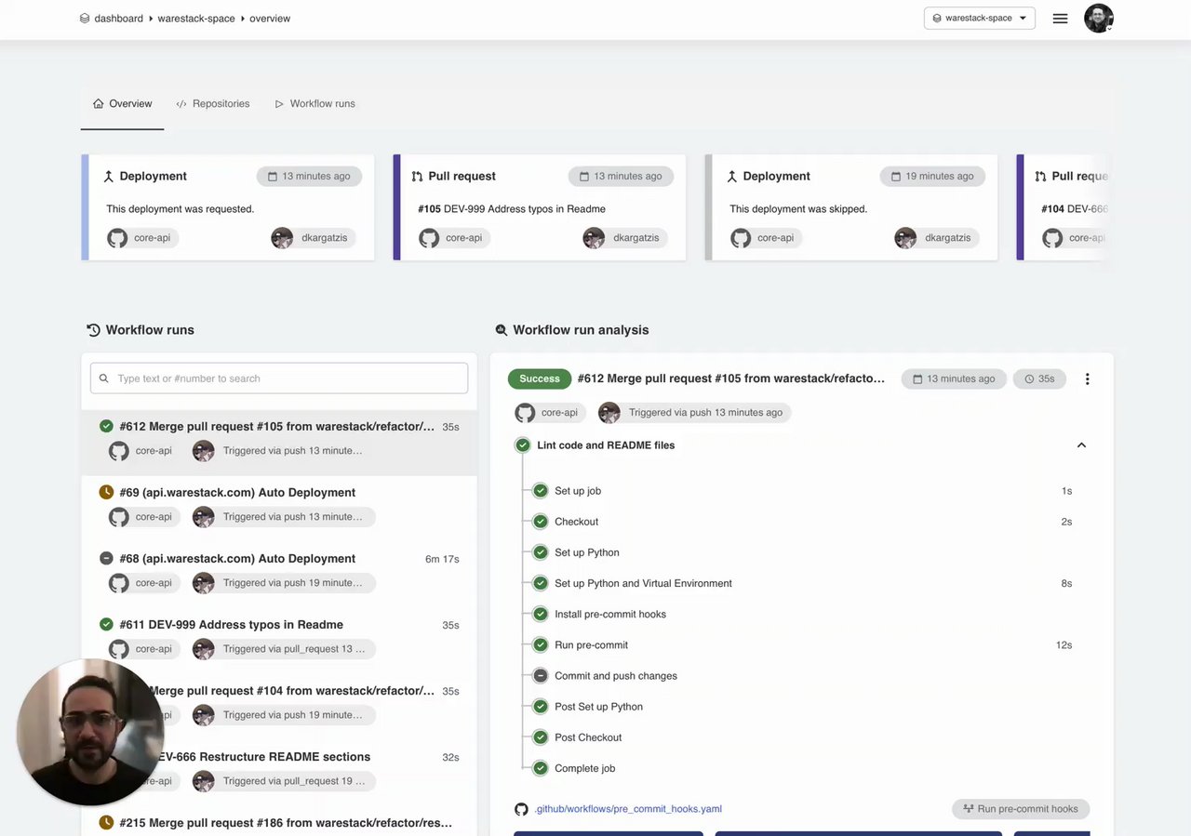Click the pending clock status icon of run #69
This screenshot has width=1191, height=836.
[x=106, y=492]
